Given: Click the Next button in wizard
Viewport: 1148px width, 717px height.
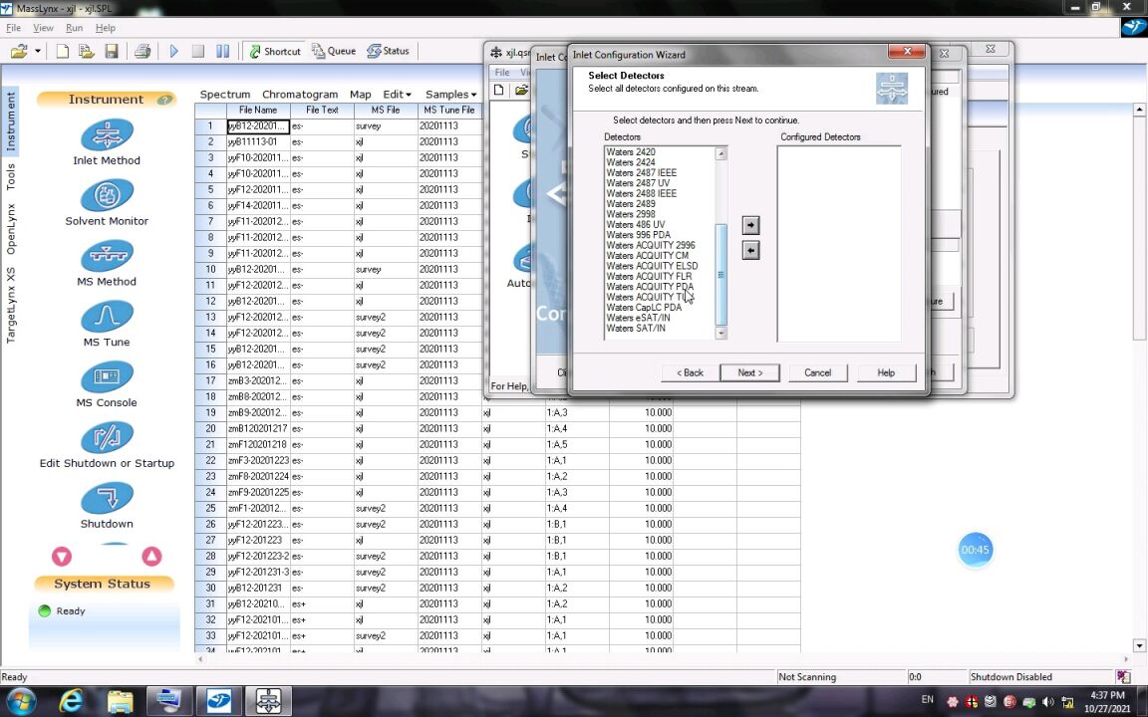Looking at the screenshot, I should click(x=749, y=372).
